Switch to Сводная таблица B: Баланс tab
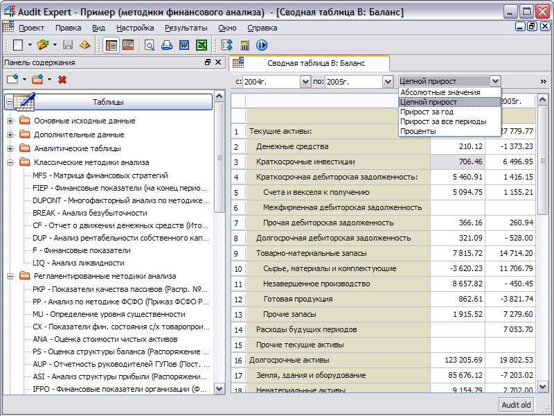This screenshot has width=554, height=416. coord(310,63)
